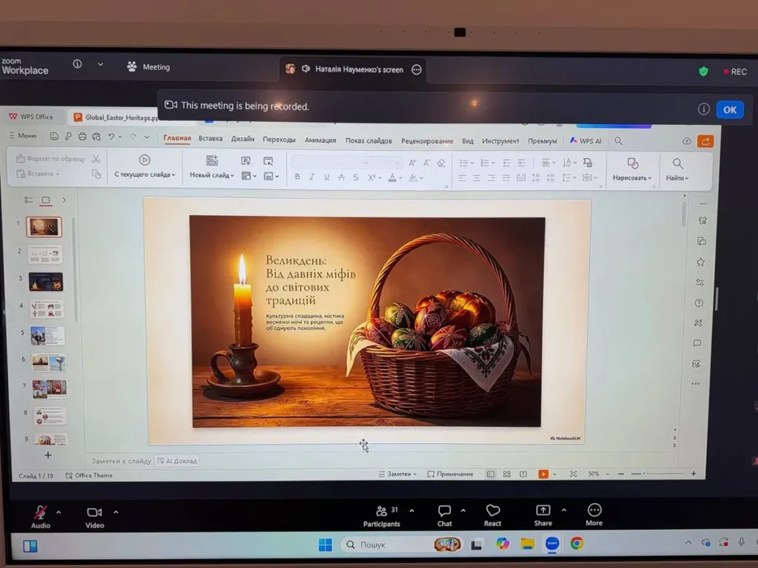Click the Share screen icon

point(543,510)
